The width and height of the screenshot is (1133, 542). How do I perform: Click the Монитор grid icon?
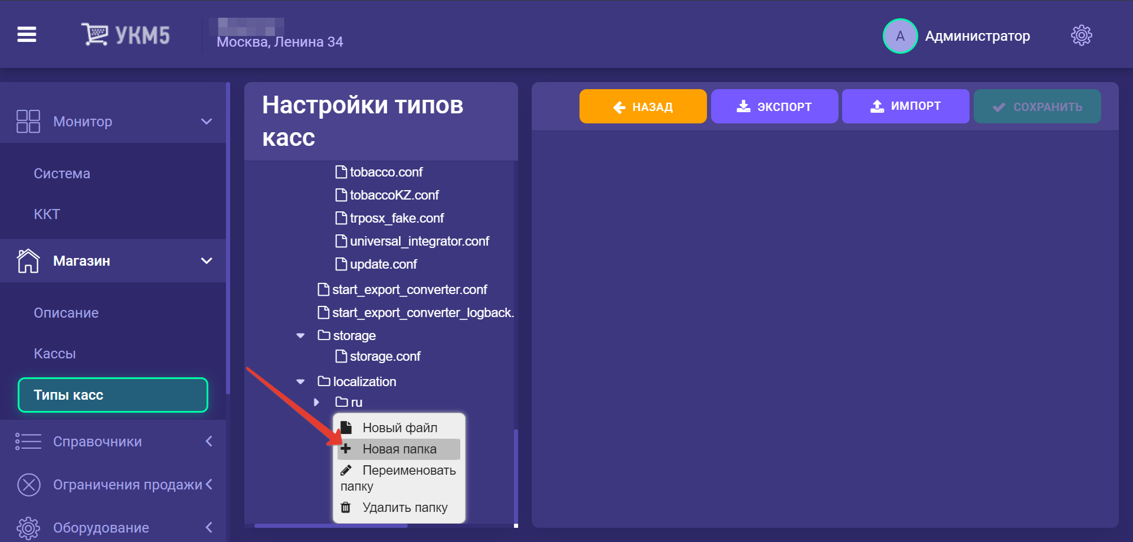click(x=28, y=121)
